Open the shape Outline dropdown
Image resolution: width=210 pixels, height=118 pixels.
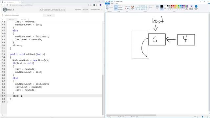tap(152, 6)
